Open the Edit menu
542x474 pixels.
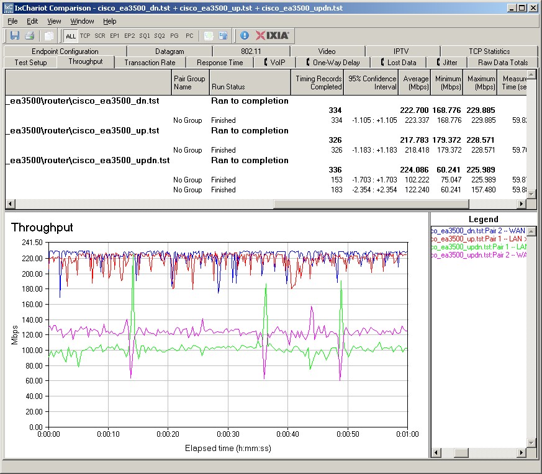click(32, 21)
